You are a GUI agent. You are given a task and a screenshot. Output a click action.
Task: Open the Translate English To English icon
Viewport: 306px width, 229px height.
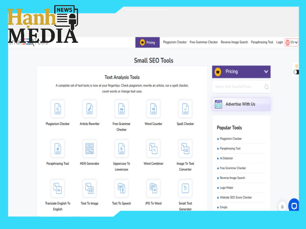[x=58, y=188]
